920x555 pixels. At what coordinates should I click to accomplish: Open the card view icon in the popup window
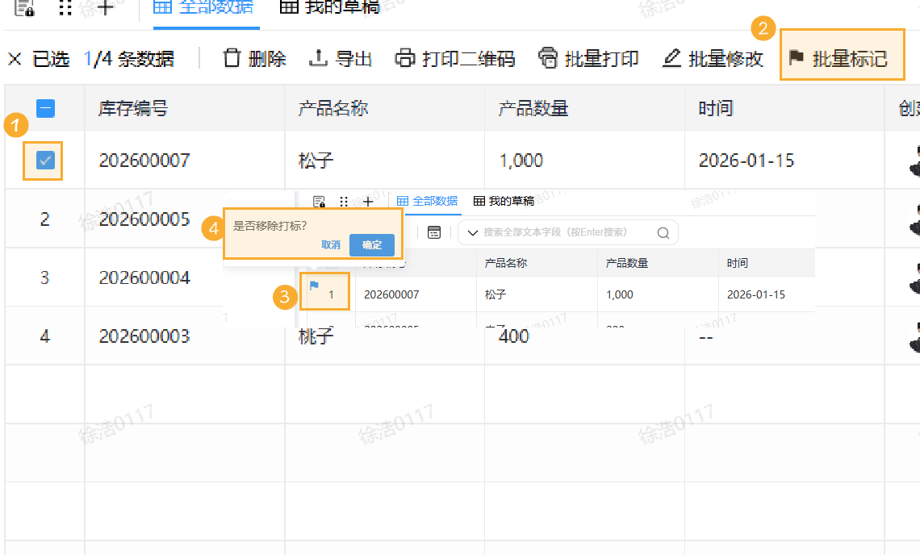coord(434,232)
